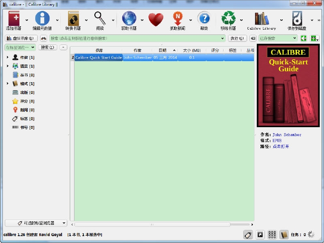Image resolution: width=324 pixels, height=243 pixels.
Task: Click the Help (帮助) question icon
Action: click(204, 19)
